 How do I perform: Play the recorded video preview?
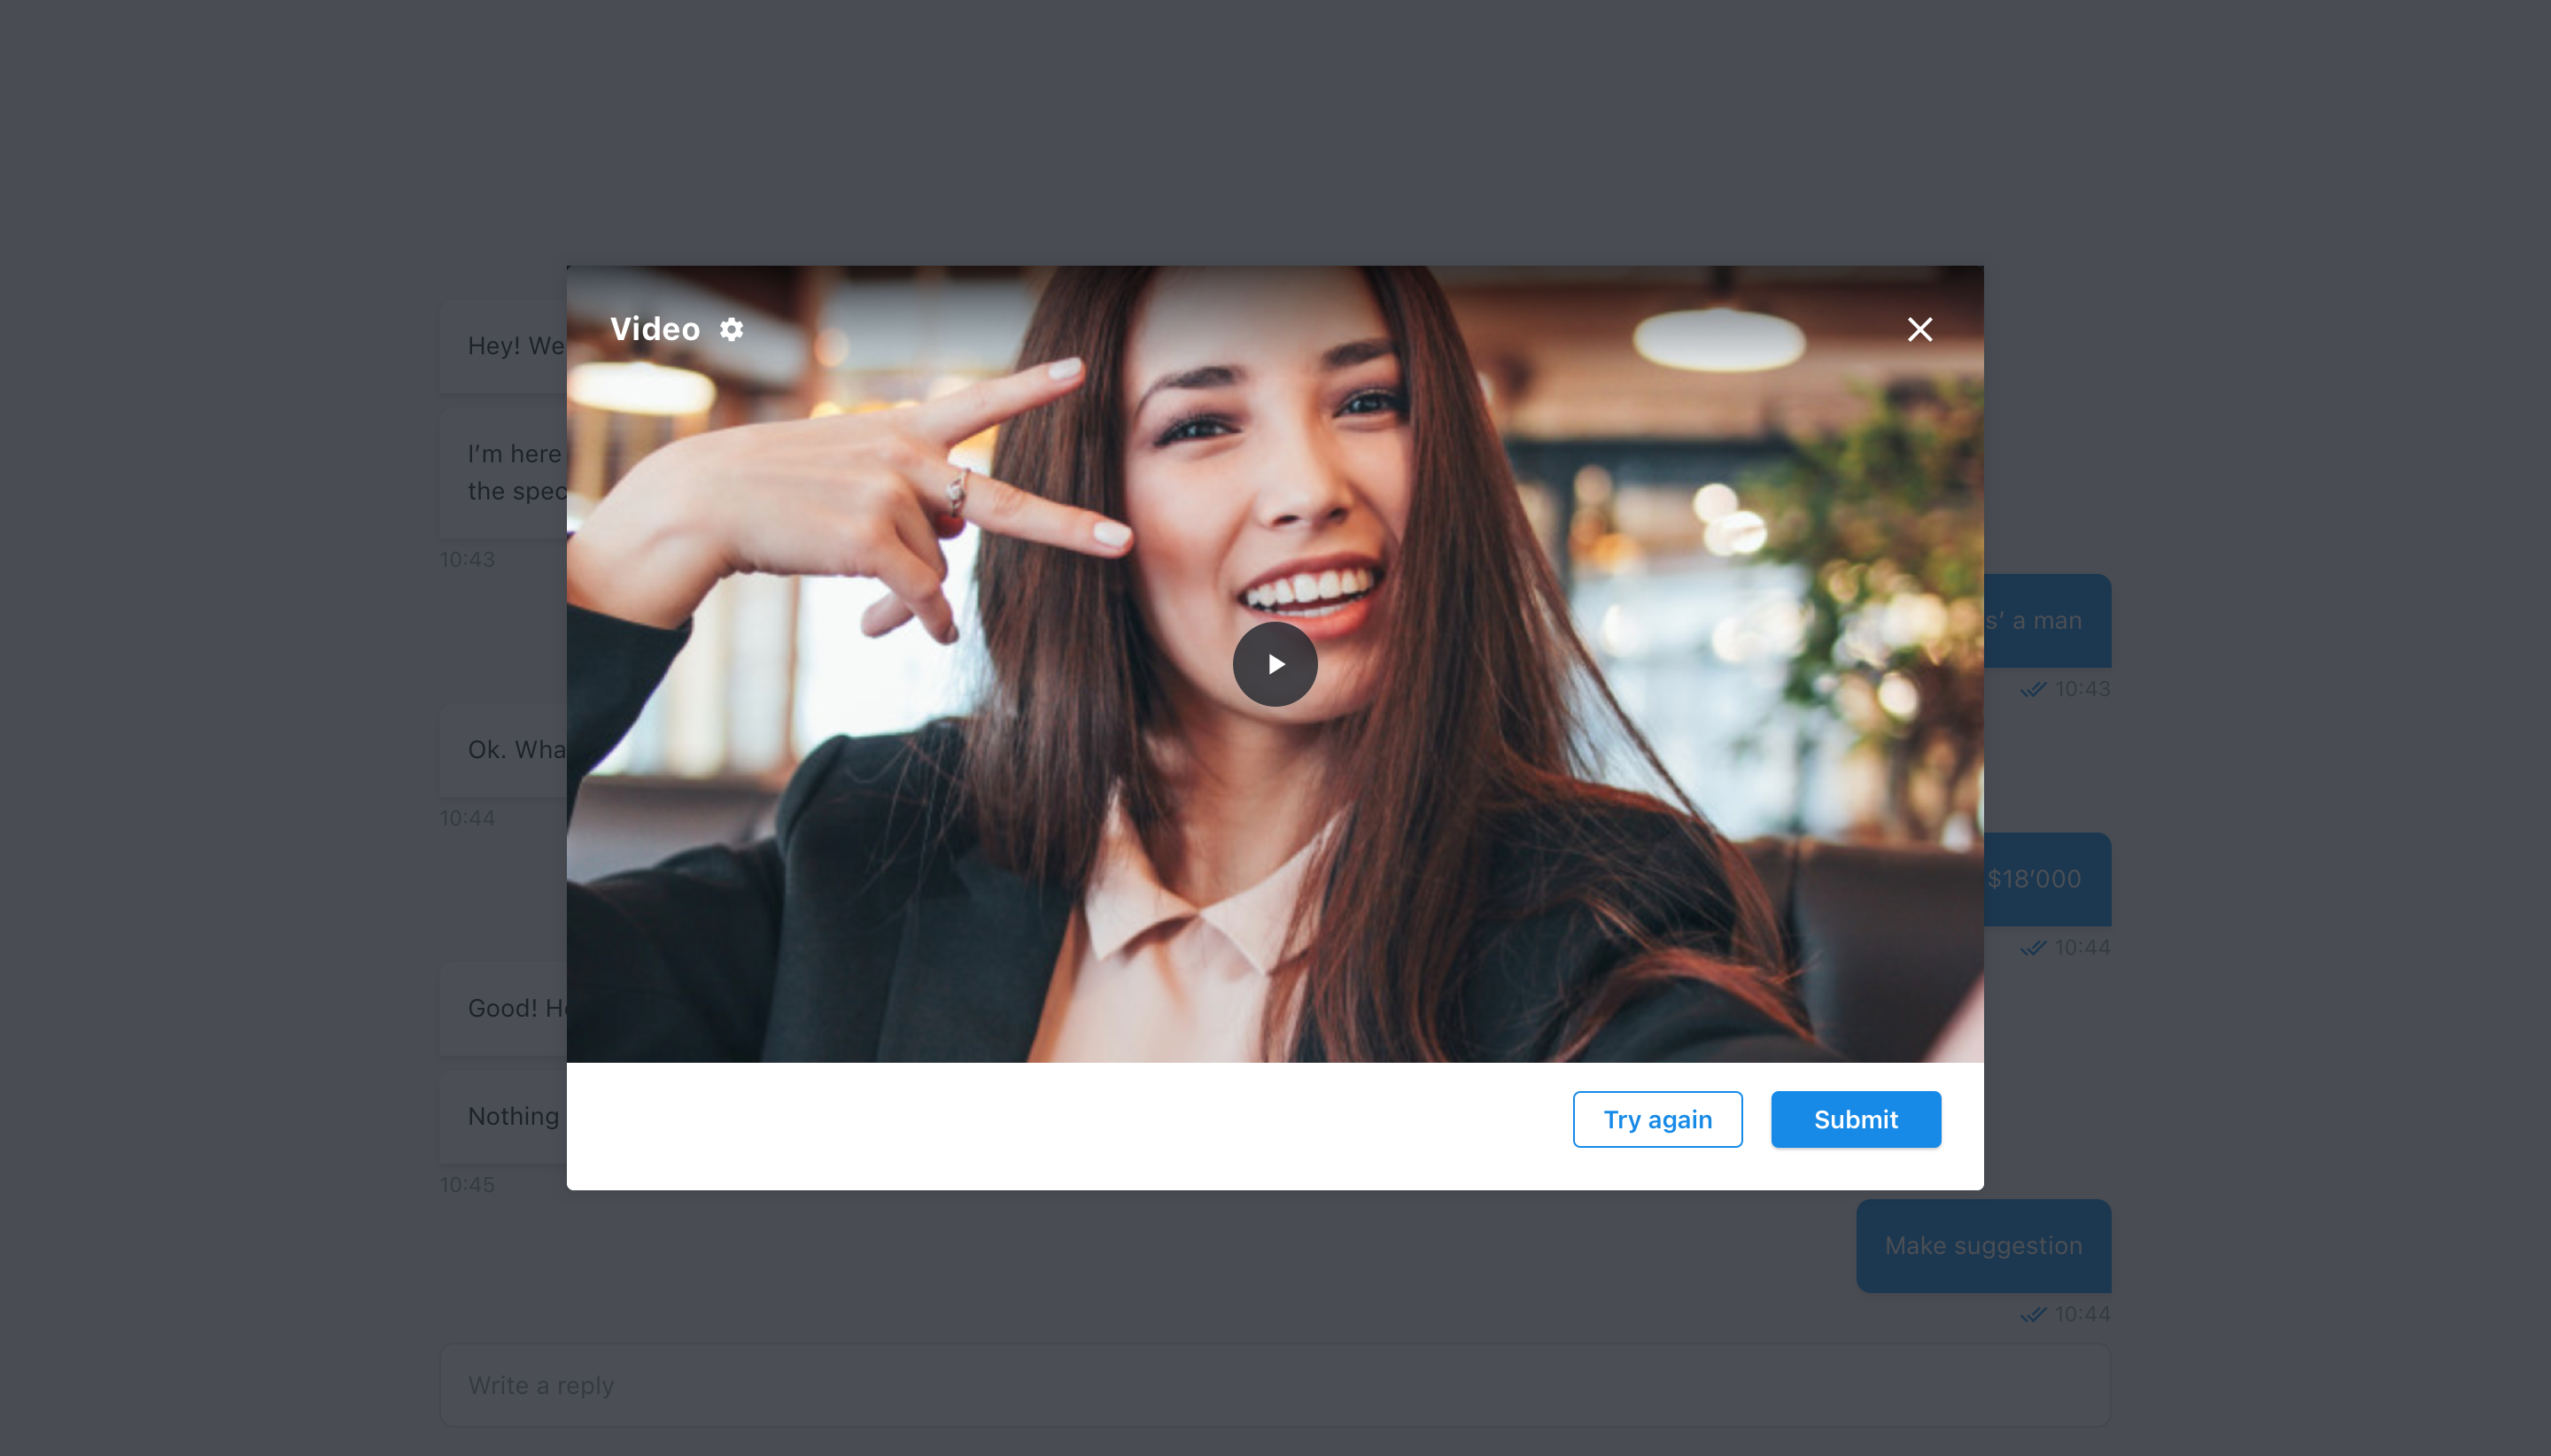[1275, 664]
